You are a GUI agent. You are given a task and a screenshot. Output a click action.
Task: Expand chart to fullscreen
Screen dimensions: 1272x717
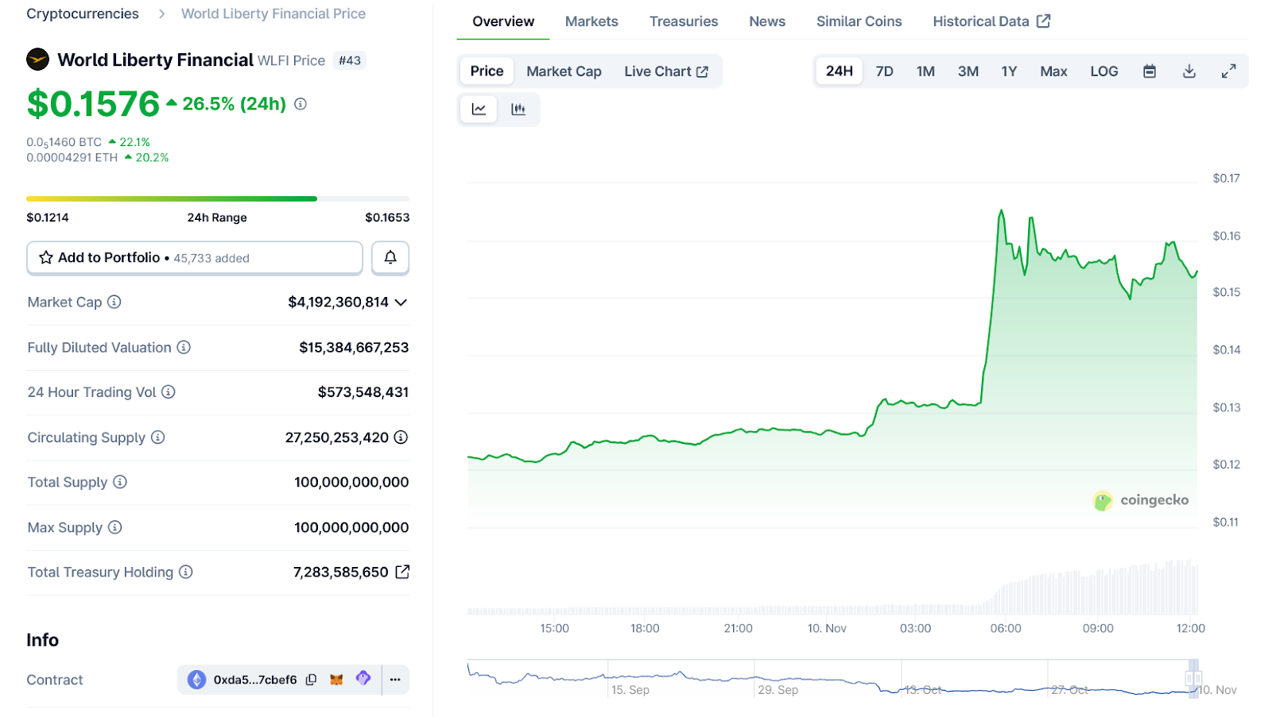tap(1228, 71)
